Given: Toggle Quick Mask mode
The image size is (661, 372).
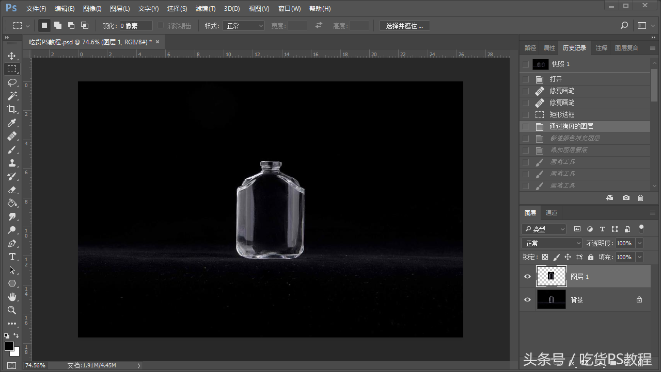Looking at the screenshot, I should click(x=12, y=365).
